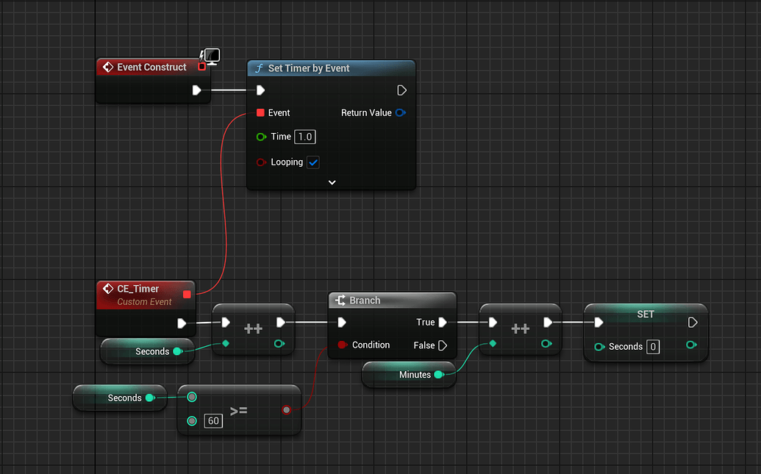Click the SET Seconds value field 0
The height and width of the screenshot is (474, 761).
click(653, 346)
